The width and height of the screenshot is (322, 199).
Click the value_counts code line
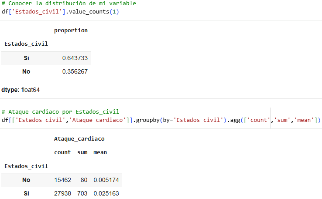click(x=60, y=11)
